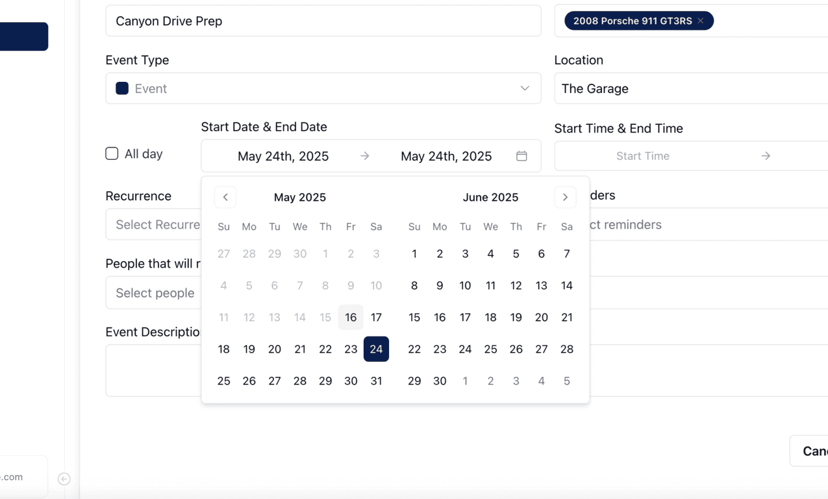Screen dimensions: 828x499
Task: Enable the All day checkbox
Action: point(112,153)
